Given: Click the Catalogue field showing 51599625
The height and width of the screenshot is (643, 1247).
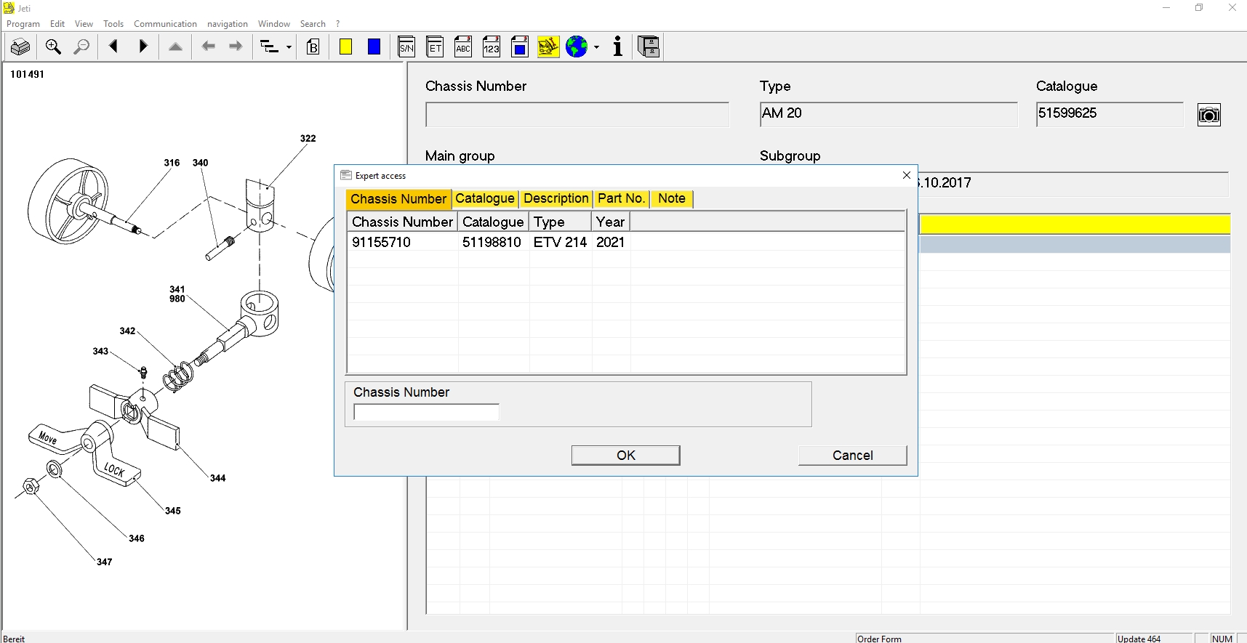Looking at the screenshot, I should [1110, 115].
